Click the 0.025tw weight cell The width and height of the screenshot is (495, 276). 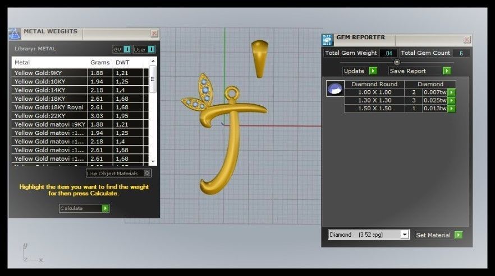pos(435,101)
